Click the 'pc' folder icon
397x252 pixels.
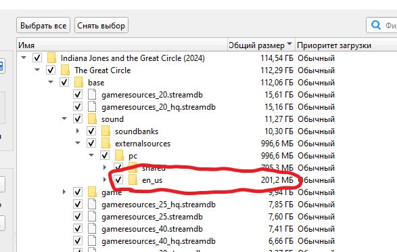click(119, 155)
